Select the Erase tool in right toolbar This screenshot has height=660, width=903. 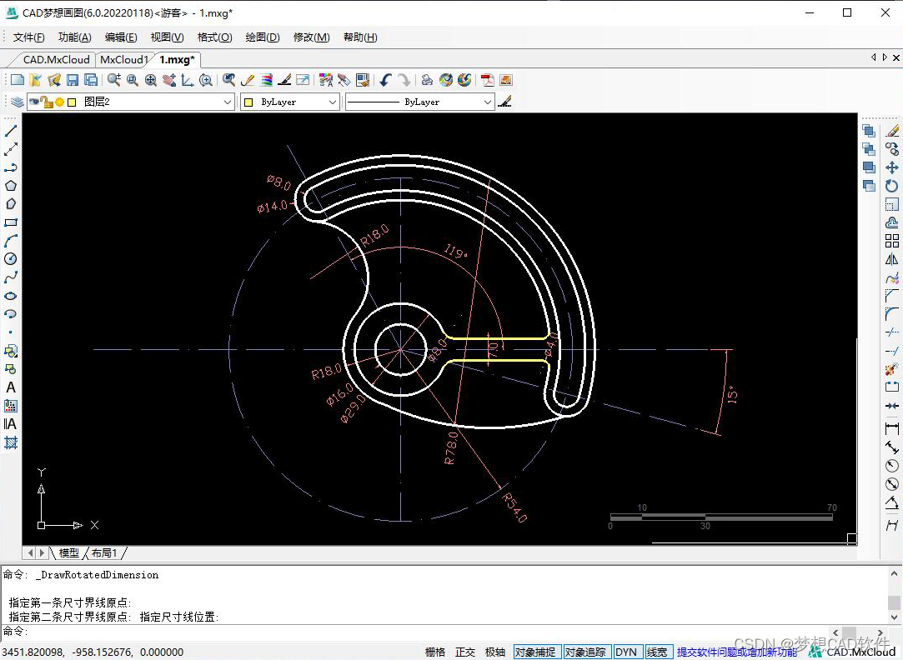pyautogui.click(x=892, y=131)
